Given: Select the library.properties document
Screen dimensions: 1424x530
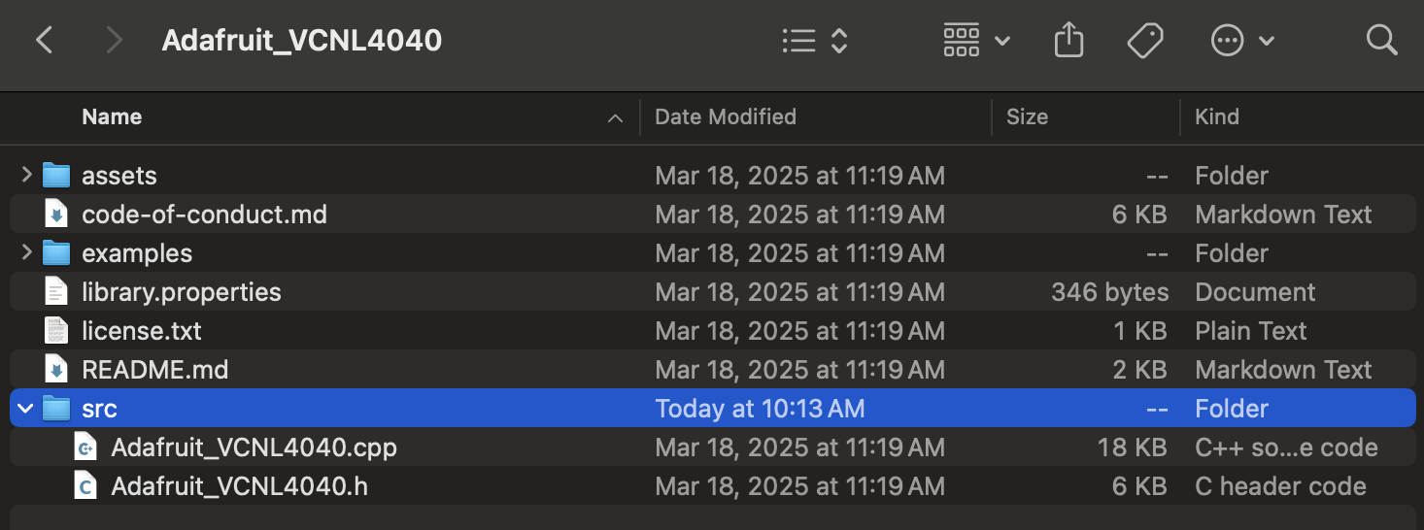Looking at the screenshot, I should [x=181, y=292].
